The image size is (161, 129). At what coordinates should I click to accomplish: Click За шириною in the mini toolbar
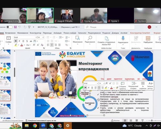point(143,85)
